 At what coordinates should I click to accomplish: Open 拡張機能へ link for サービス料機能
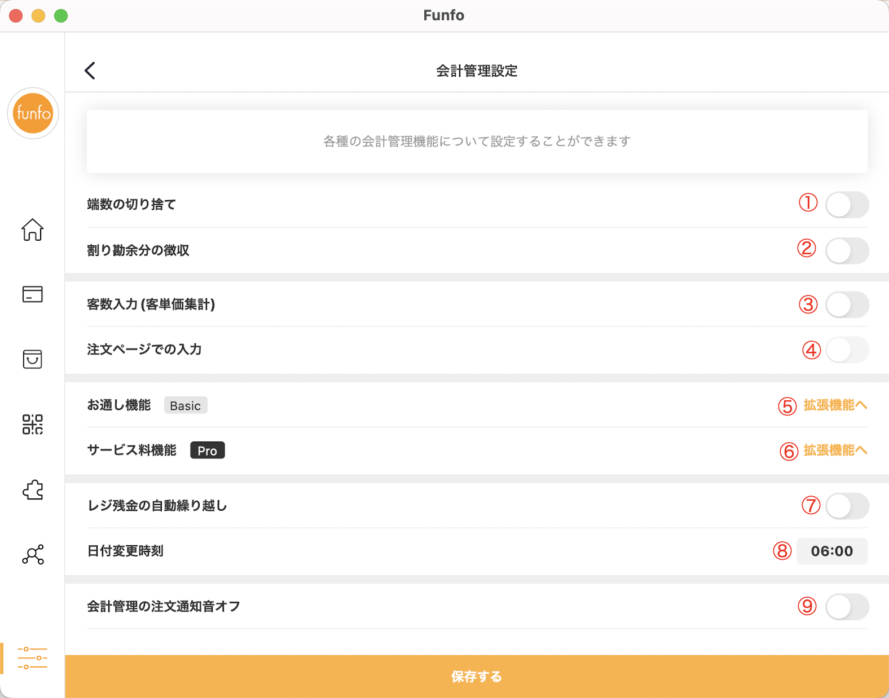click(x=835, y=450)
